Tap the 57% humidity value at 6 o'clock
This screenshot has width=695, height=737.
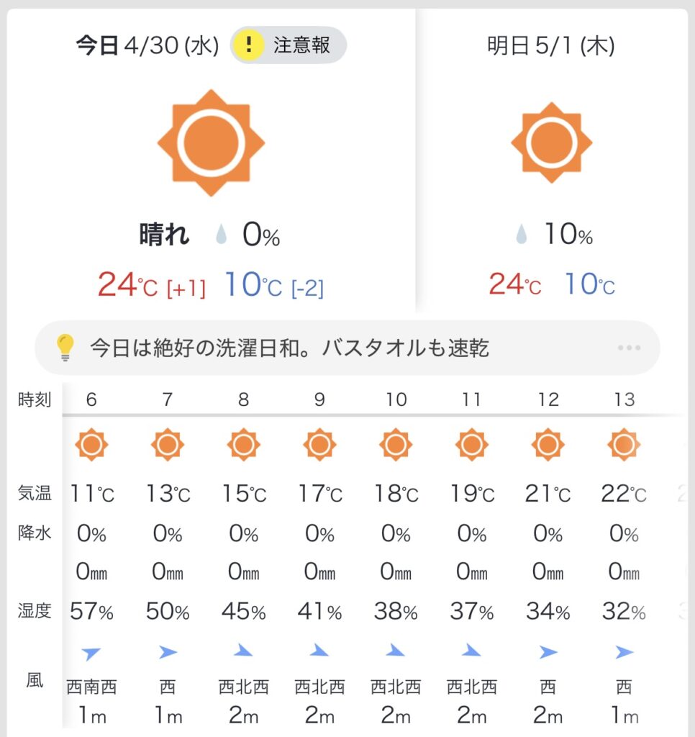pos(91,612)
